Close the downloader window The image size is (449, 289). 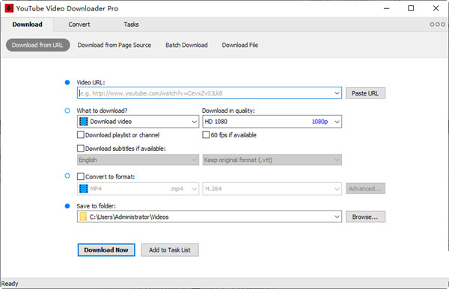click(x=436, y=8)
